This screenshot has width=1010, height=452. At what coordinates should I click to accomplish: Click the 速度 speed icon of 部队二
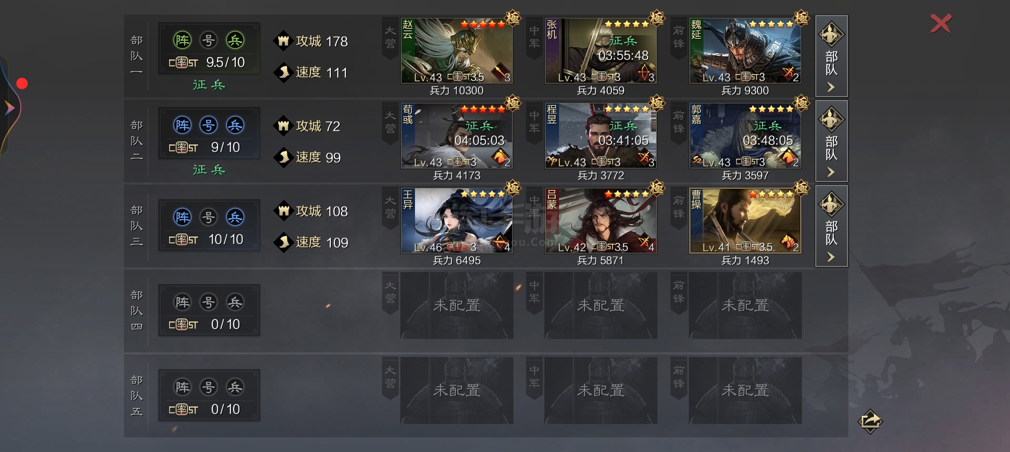pos(283,157)
